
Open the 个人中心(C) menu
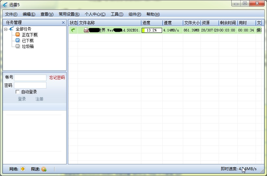tap(95, 14)
